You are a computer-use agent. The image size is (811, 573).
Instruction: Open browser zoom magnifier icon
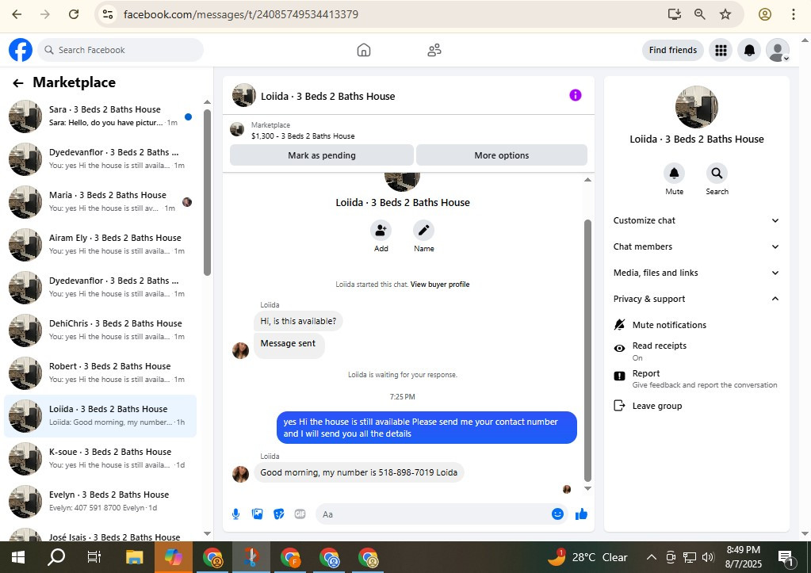699,14
